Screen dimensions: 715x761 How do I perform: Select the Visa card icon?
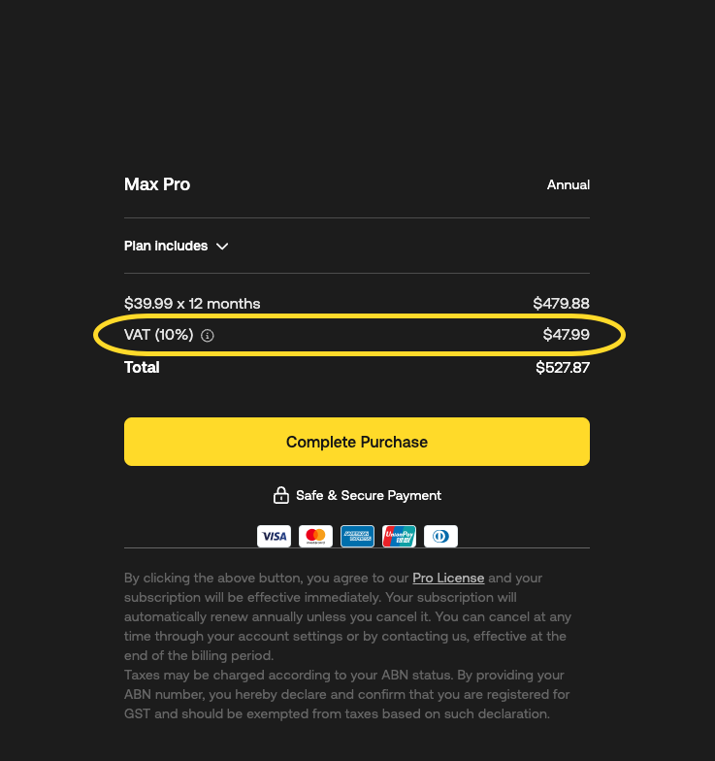[274, 536]
